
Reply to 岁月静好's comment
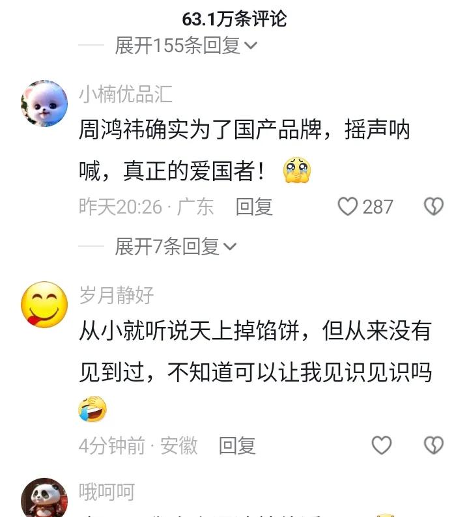coord(237,445)
